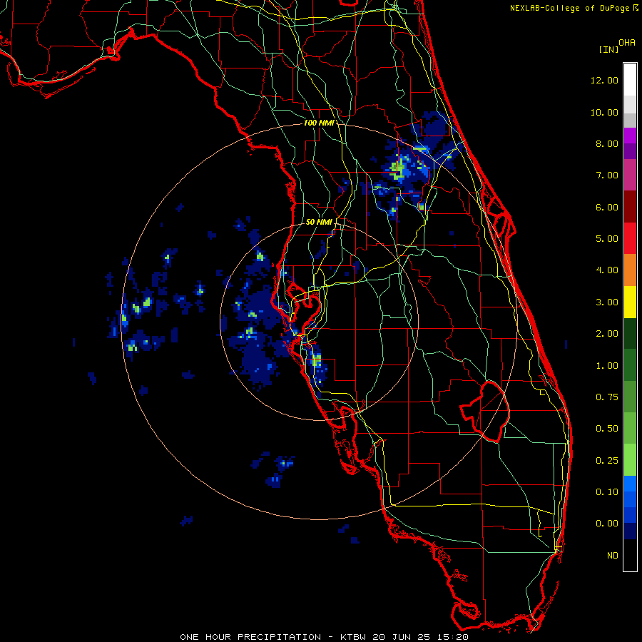The image size is (642, 642).
Task: Select the 10.00 legend value
Action: tap(604, 112)
